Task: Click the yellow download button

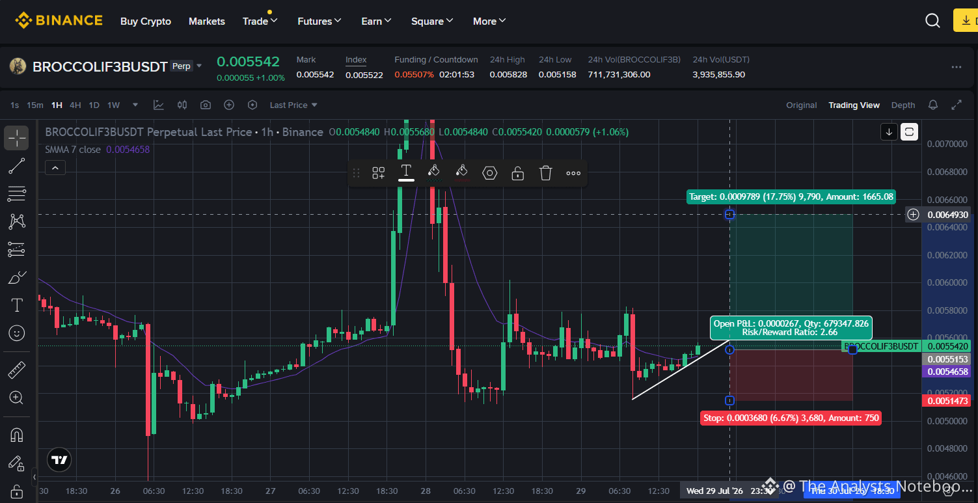Action: click(x=966, y=20)
